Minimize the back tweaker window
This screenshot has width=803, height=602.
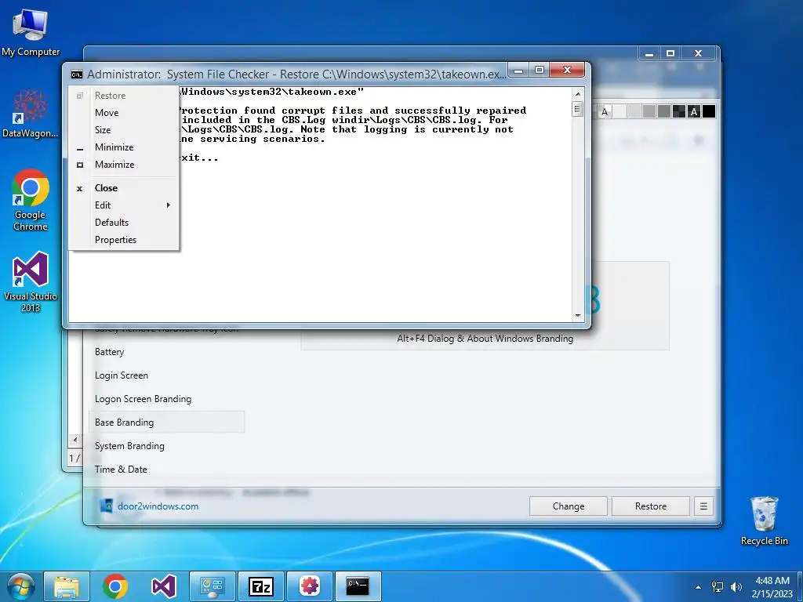pyautogui.click(x=649, y=53)
